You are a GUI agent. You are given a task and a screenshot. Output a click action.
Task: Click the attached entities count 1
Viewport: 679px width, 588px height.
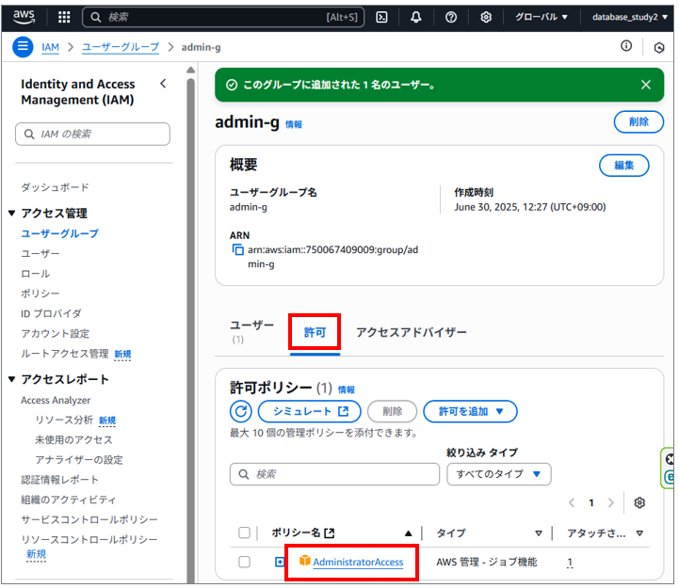pyautogui.click(x=570, y=562)
